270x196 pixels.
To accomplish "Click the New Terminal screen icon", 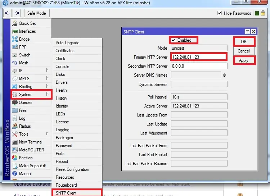I will click(x=15, y=142).
